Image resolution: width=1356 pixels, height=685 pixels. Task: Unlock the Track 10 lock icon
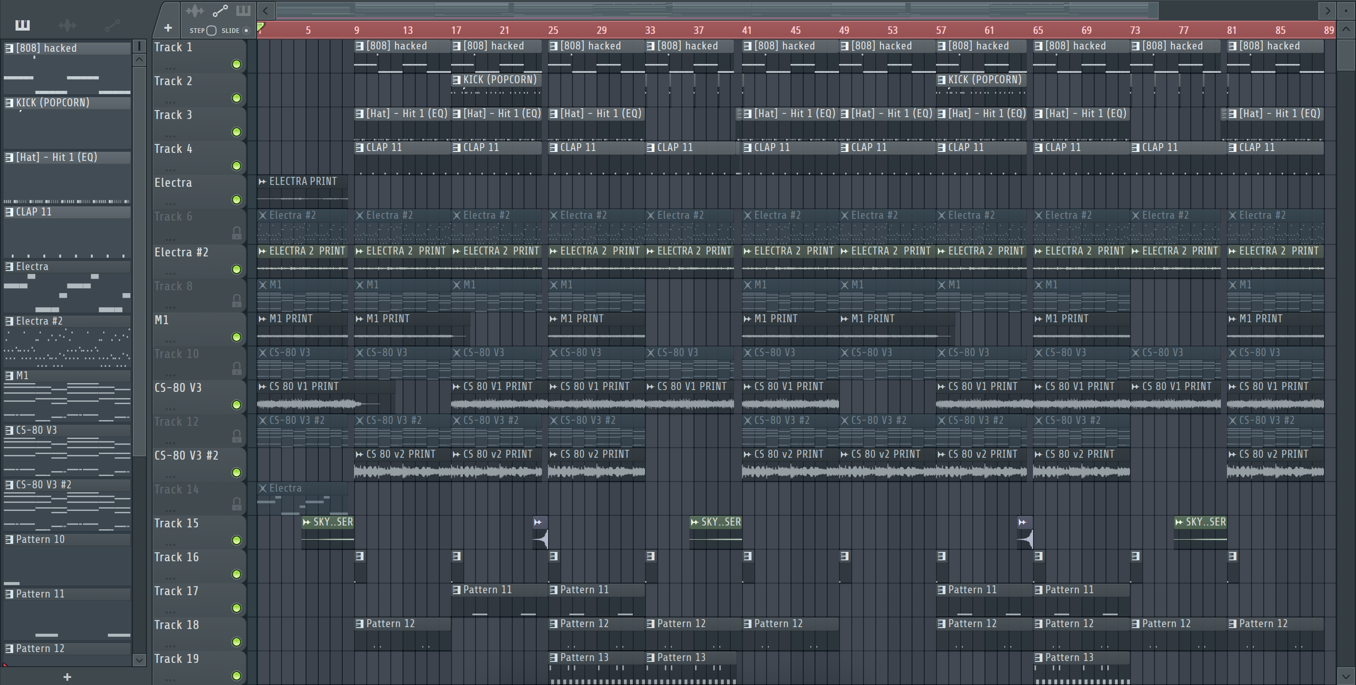point(236,368)
